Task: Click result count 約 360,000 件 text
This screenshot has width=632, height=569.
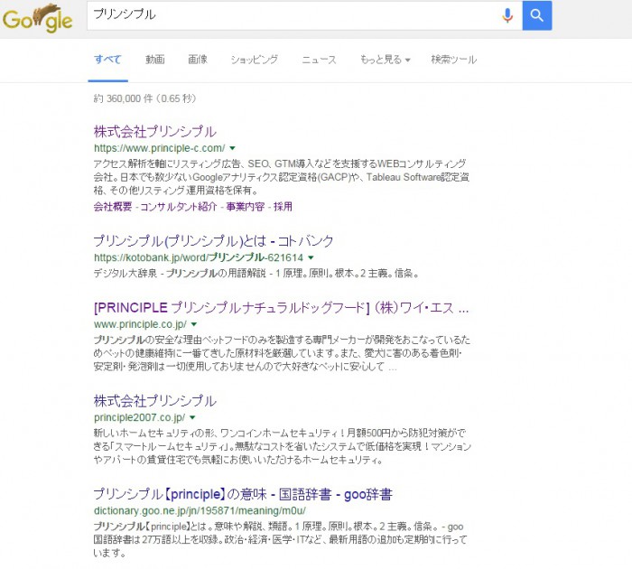Action: tap(144, 98)
